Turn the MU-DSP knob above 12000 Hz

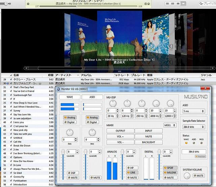coord(170,103)
